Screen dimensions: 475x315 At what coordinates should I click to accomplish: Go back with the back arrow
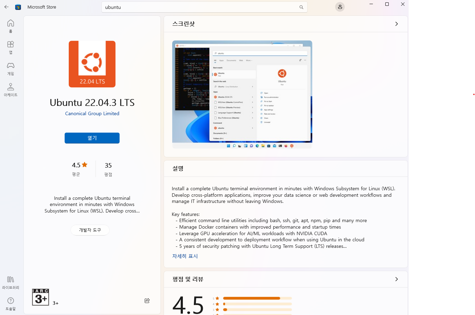pyautogui.click(x=7, y=7)
